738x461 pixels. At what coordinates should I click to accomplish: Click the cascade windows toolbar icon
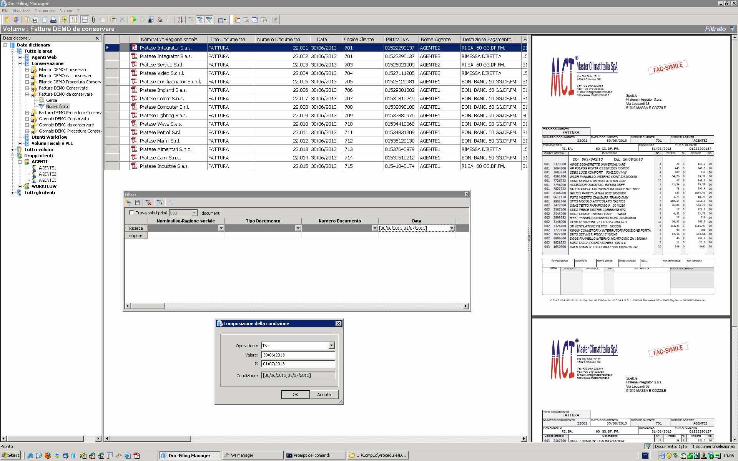[x=255, y=20]
